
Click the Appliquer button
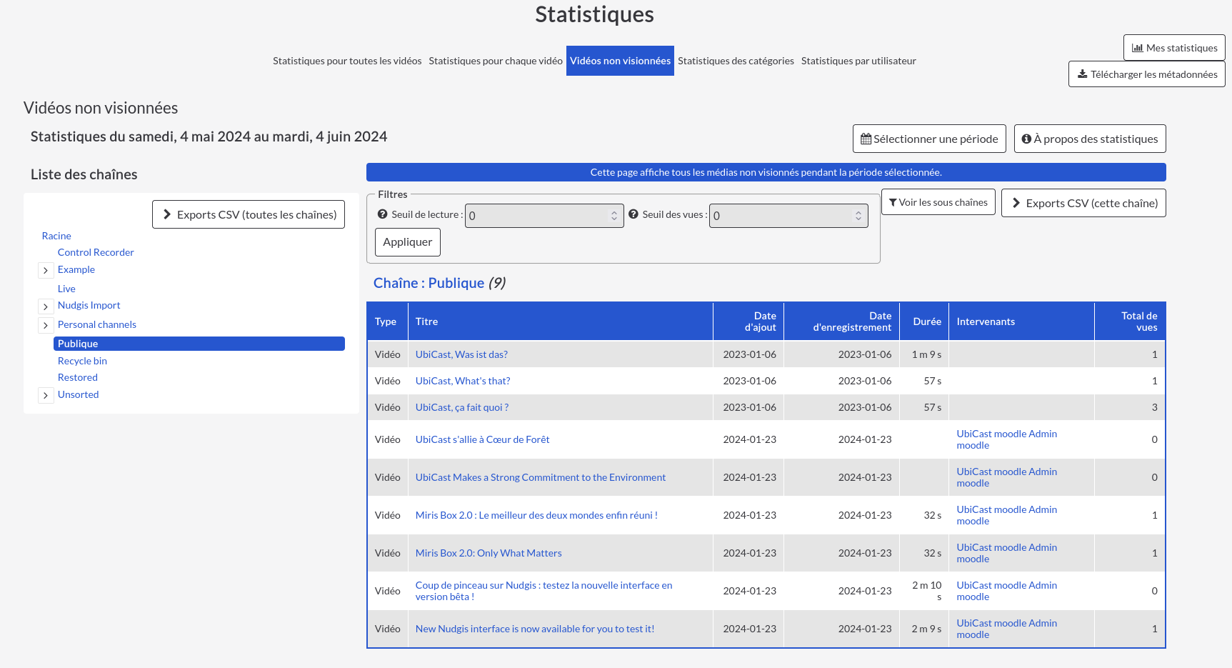pos(408,242)
